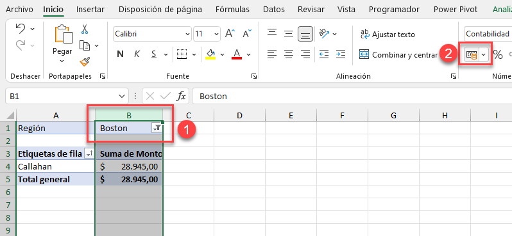Click the Undo arrow icon
The image size is (512, 236).
tap(21, 29)
